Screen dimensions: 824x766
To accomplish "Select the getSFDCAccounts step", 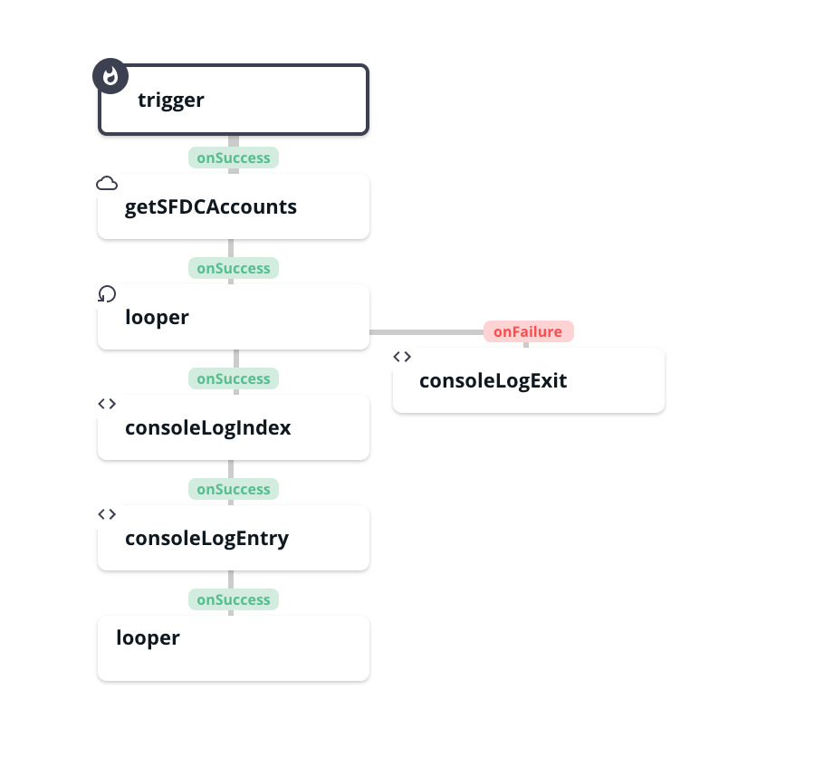I will point(234,206).
